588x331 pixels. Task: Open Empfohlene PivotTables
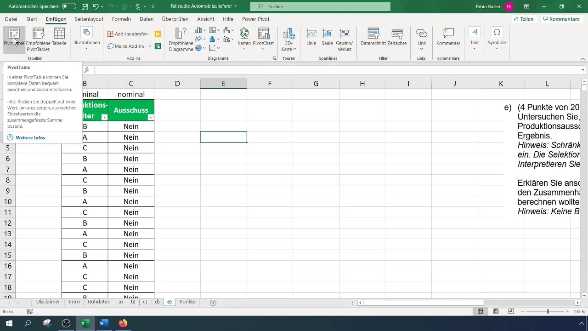[39, 40]
